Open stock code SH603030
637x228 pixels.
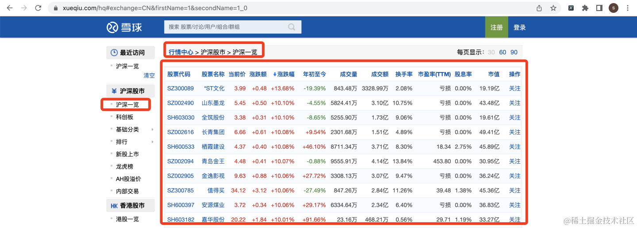180,118
